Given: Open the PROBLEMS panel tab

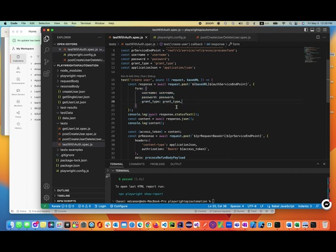Looking at the screenshot, I should [157, 164].
